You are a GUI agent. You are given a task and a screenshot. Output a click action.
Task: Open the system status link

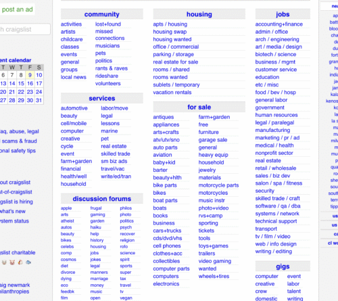click(x=14, y=221)
